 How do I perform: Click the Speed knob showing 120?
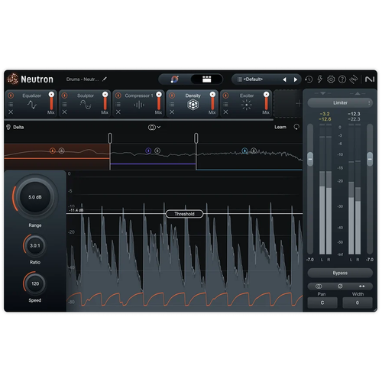(x=35, y=283)
